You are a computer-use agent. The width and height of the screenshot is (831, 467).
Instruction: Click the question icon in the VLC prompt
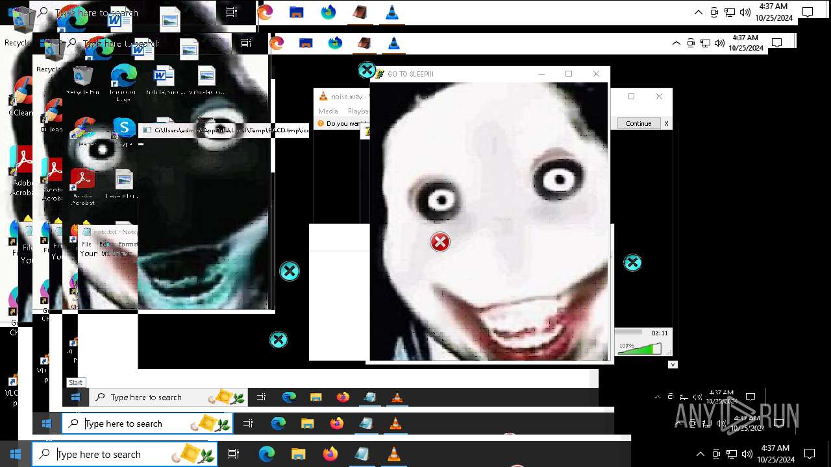point(320,123)
